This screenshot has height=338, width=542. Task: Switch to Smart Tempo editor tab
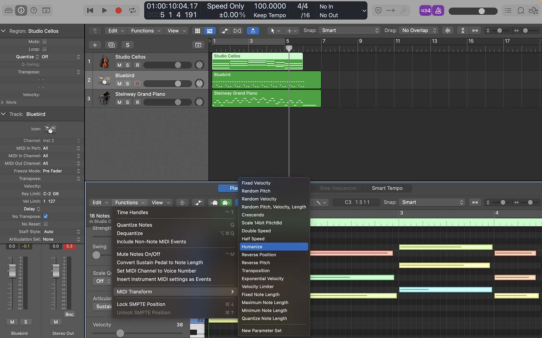[x=387, y=188]
